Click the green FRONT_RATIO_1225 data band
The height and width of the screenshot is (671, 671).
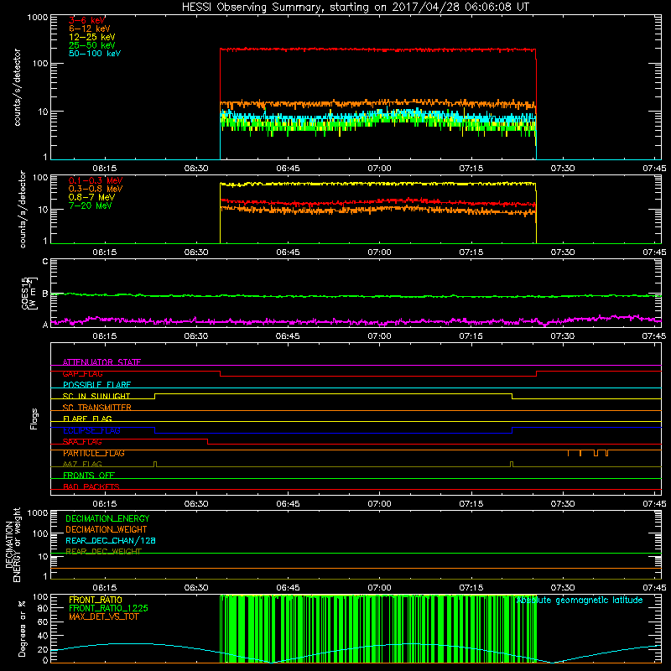(378, 628)
